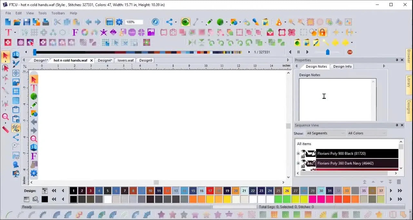Open the purple F font tool
The width and height of the screenshot is (413, 220).
tap(75, 32)
